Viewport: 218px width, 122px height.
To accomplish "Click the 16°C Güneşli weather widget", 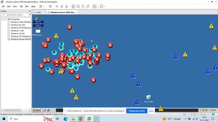I will (172, 119).
